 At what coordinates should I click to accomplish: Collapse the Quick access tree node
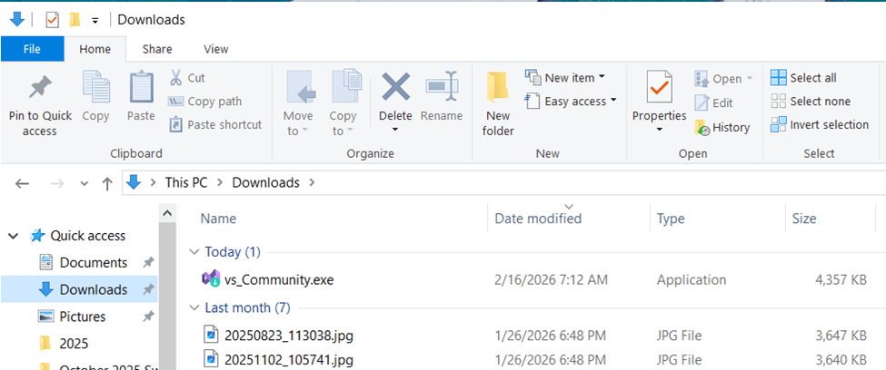pyautogui.click(x=14, y=236)
